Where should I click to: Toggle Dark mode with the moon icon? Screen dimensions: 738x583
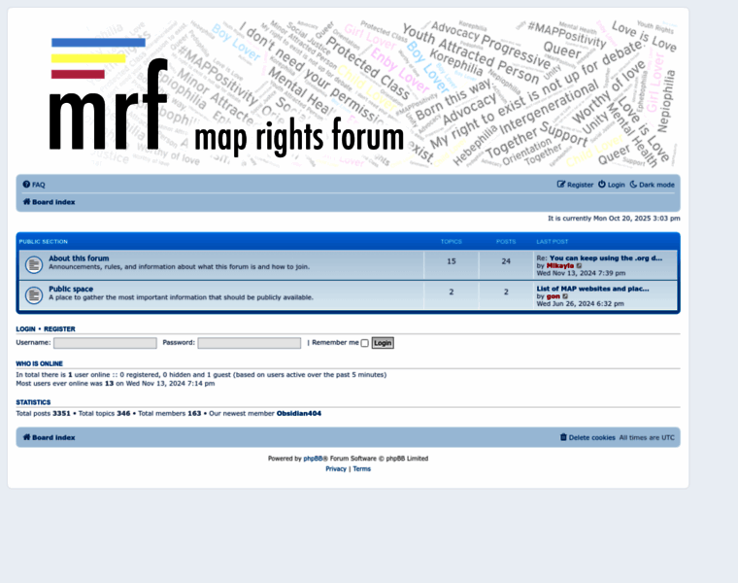633,185
